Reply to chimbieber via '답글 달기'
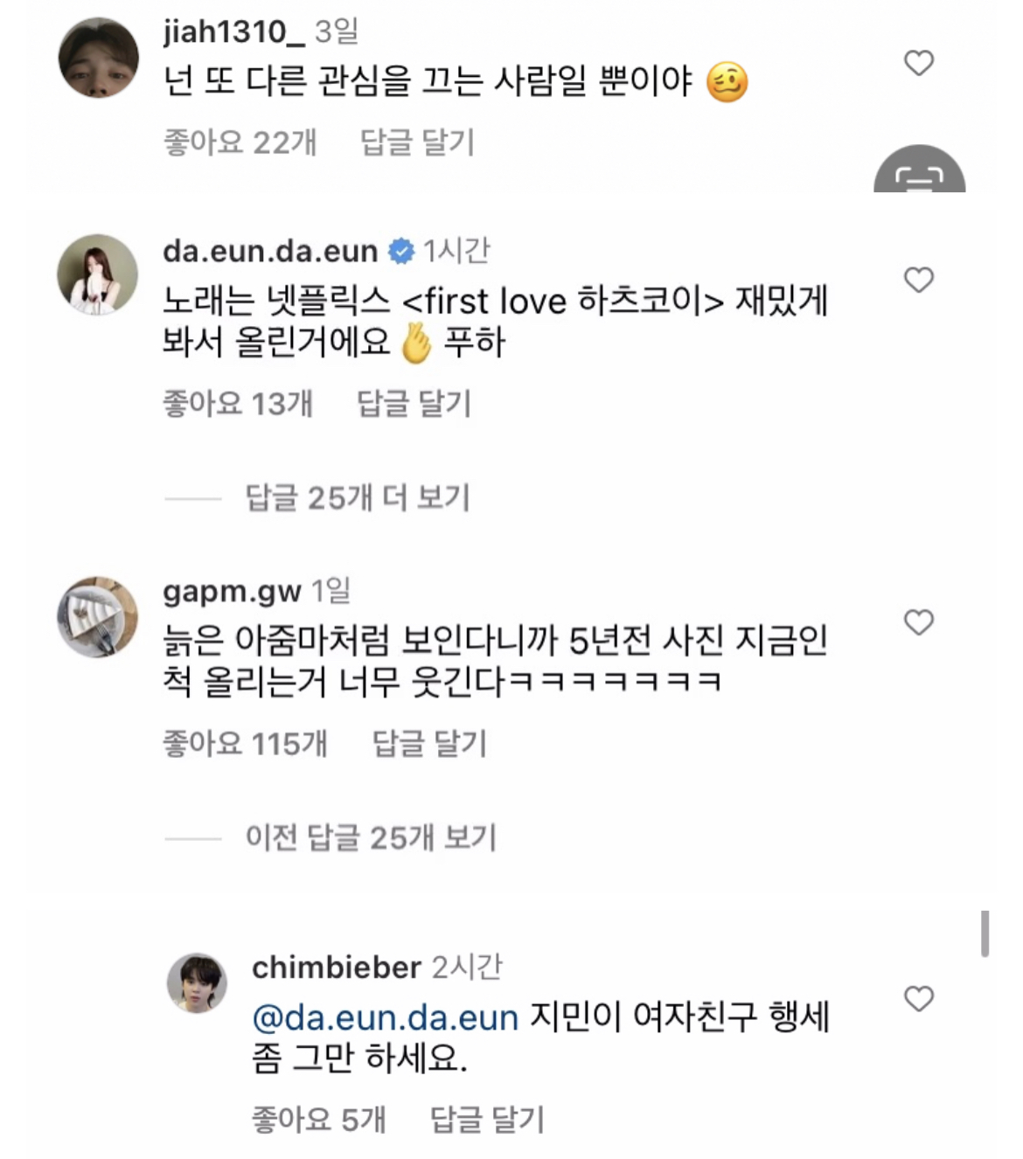Image resolution: width=1023 pixels, height=1159 pixels. 487,1119
